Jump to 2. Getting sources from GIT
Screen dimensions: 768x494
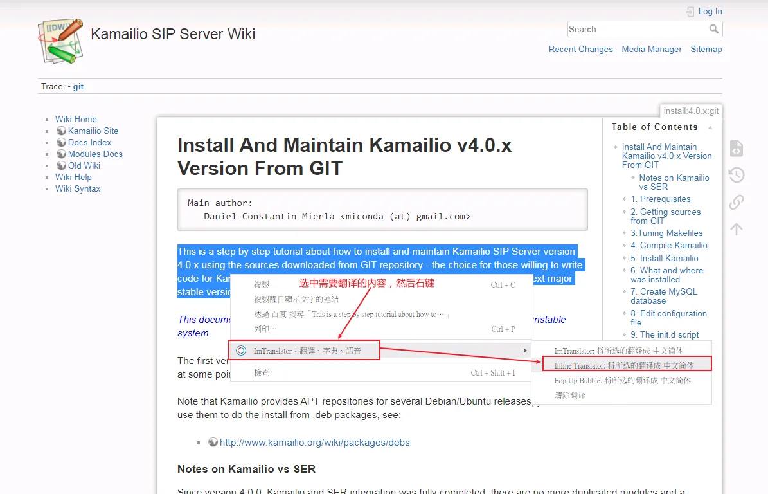665,216
